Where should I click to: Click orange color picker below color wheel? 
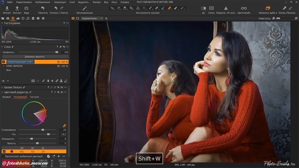pyautogui.click(x=64, y=126)
